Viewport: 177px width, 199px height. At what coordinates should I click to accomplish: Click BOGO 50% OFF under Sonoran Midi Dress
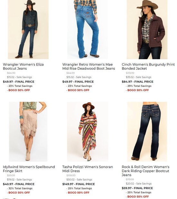click(x=79, y=193)
